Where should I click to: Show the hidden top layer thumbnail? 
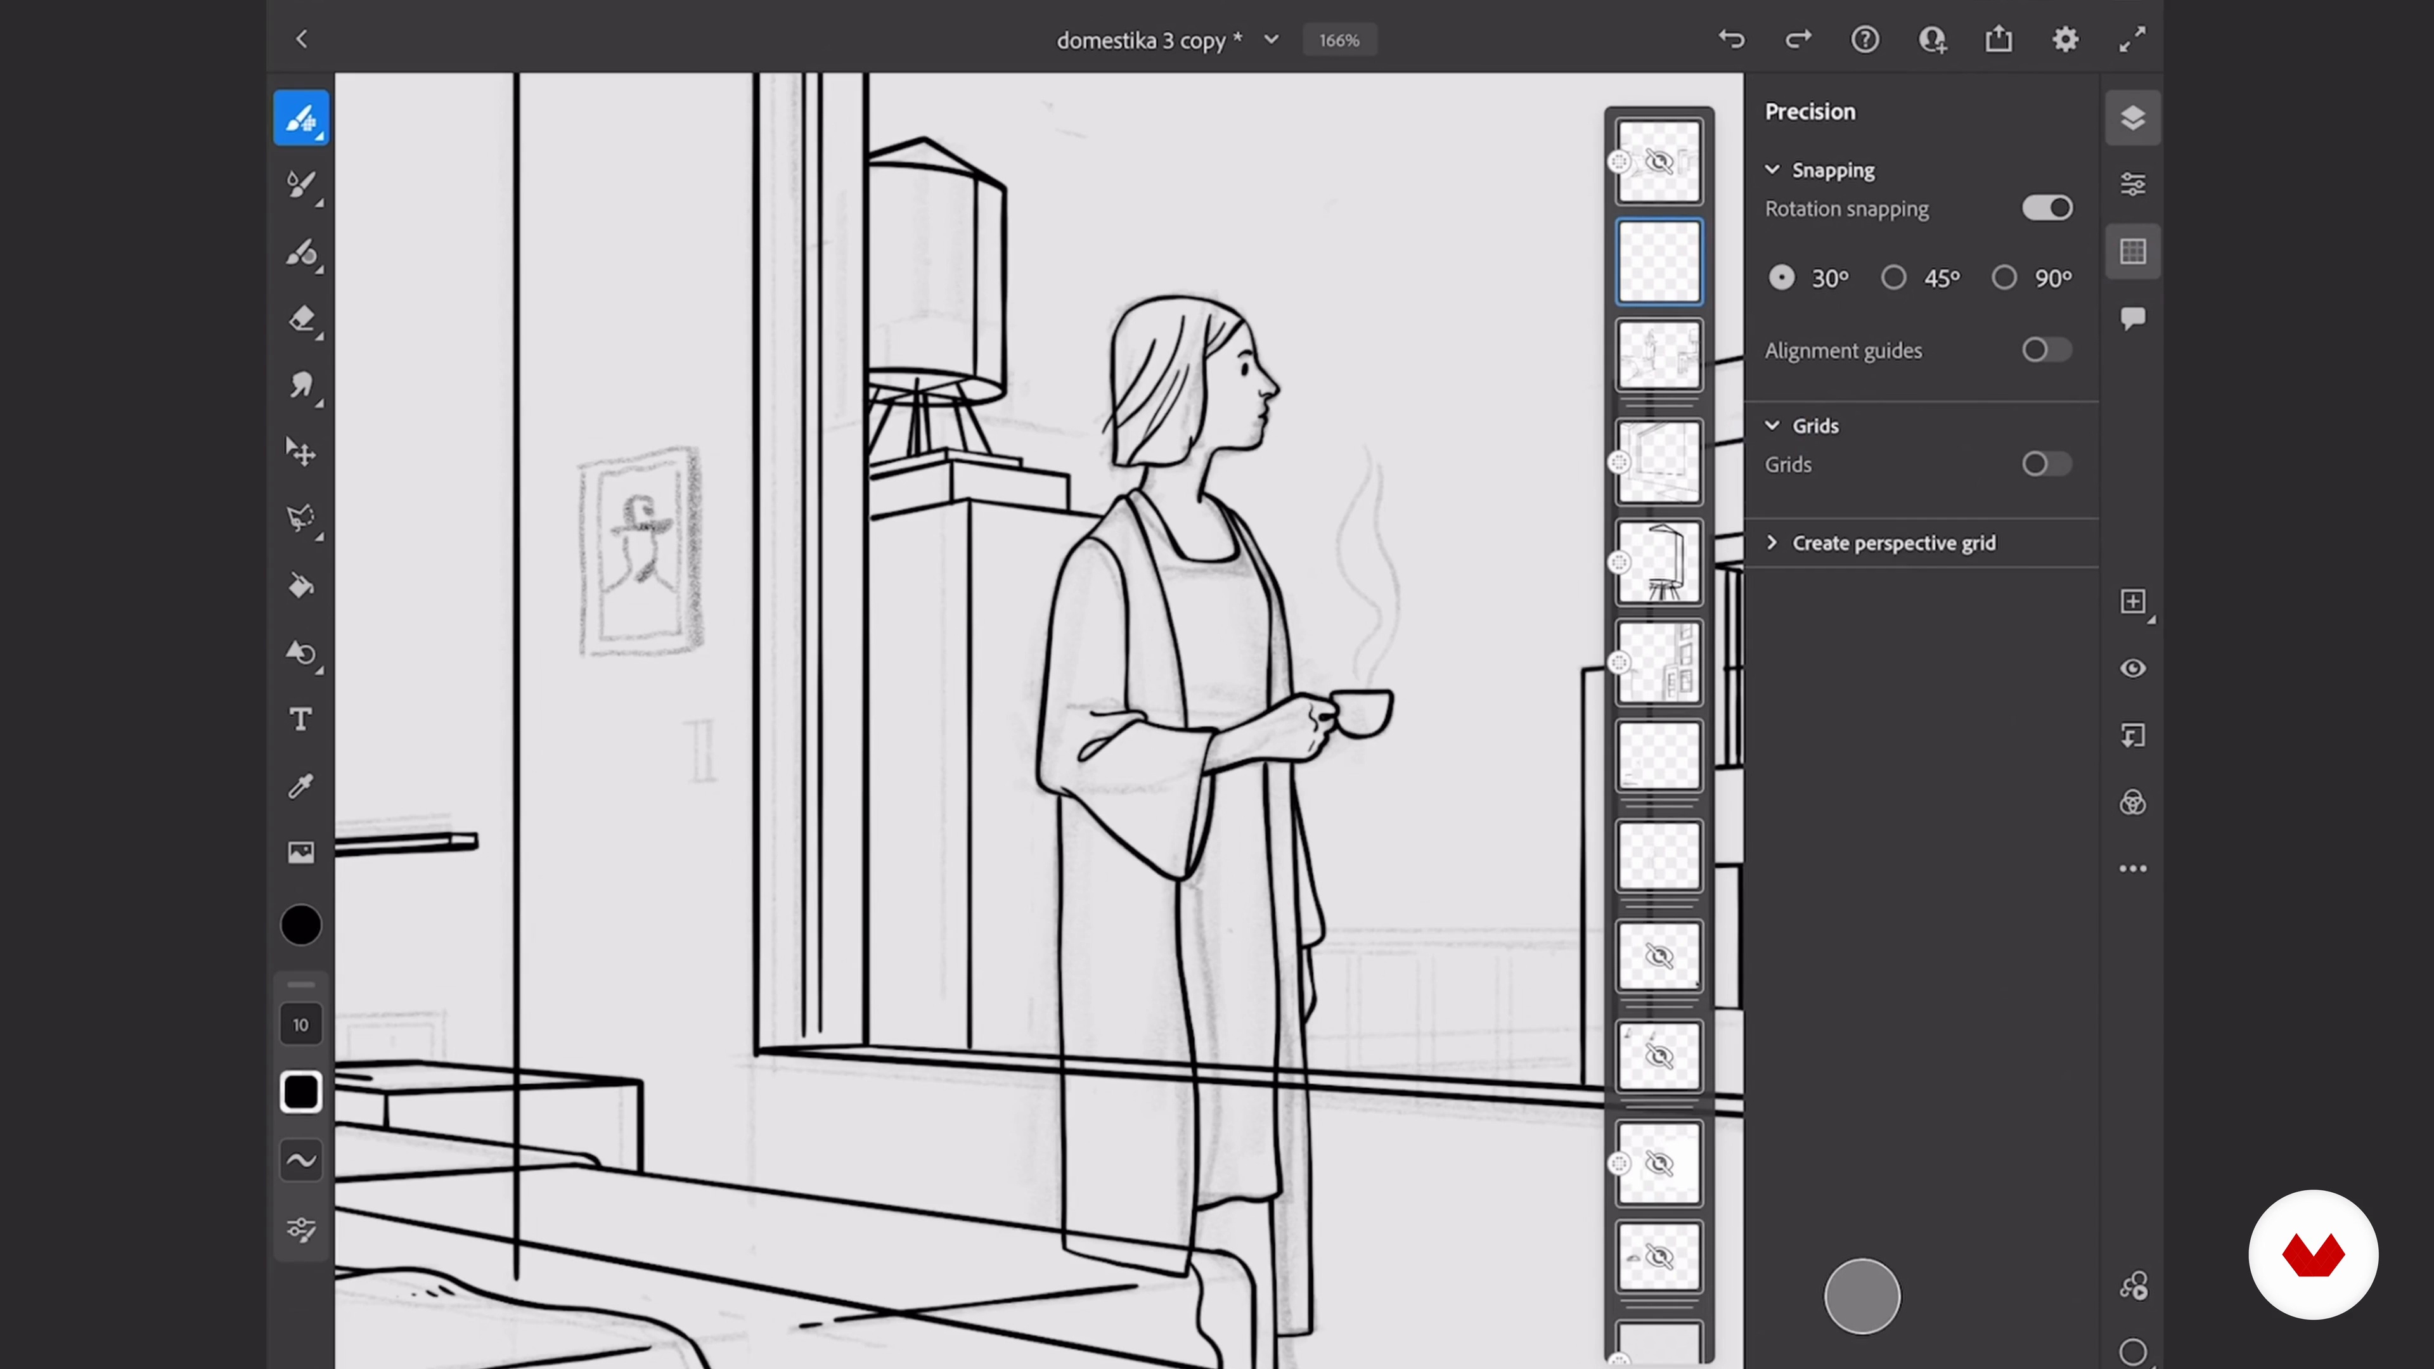click(1658, 162)
